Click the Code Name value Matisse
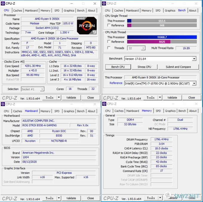 (x=34, y=24)
